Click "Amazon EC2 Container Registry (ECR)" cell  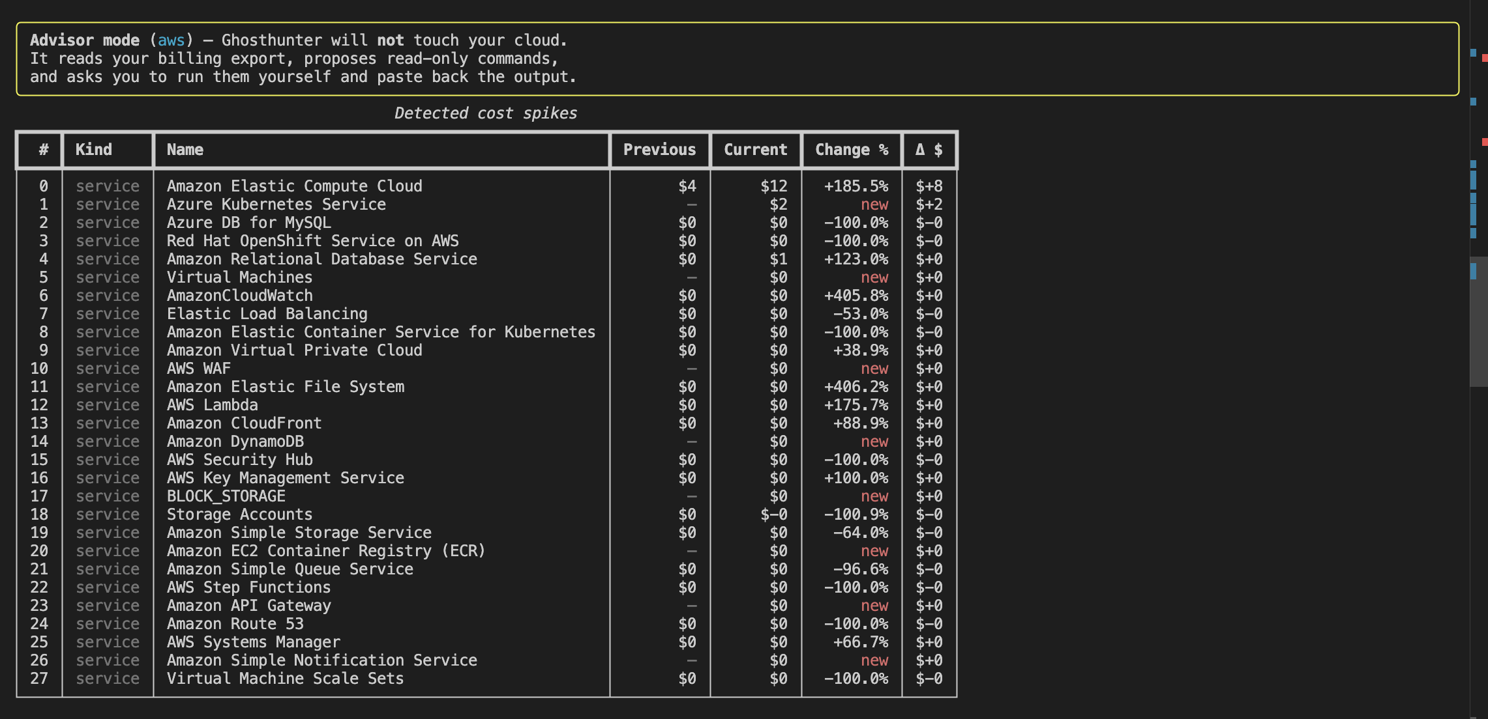tap(327, 551)
